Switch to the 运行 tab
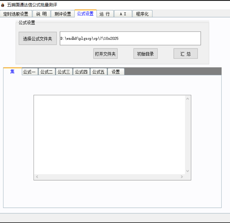The height and width of the screenshot is (223, 230). click(105, 14)
